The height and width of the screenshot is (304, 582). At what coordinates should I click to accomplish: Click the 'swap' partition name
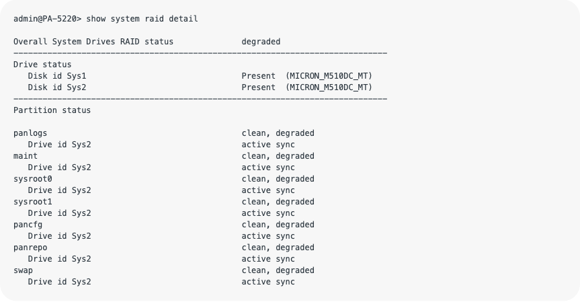click(x=23, y=270)
